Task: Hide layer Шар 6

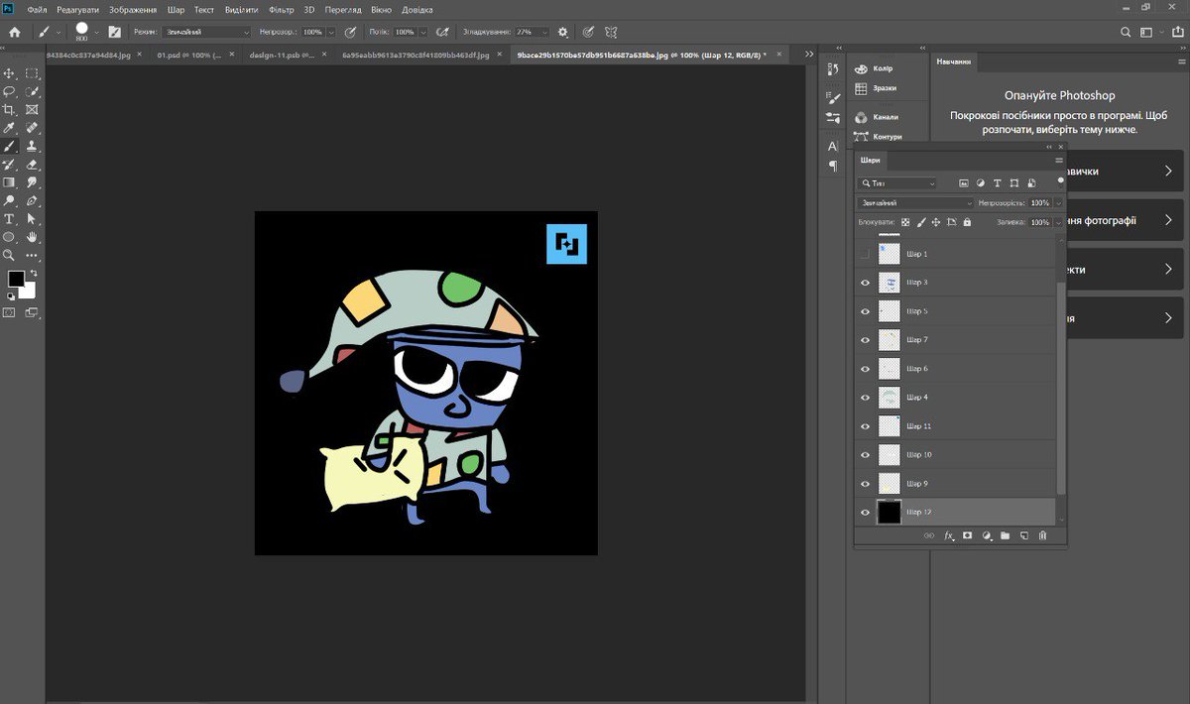Action: click(865, 369)
